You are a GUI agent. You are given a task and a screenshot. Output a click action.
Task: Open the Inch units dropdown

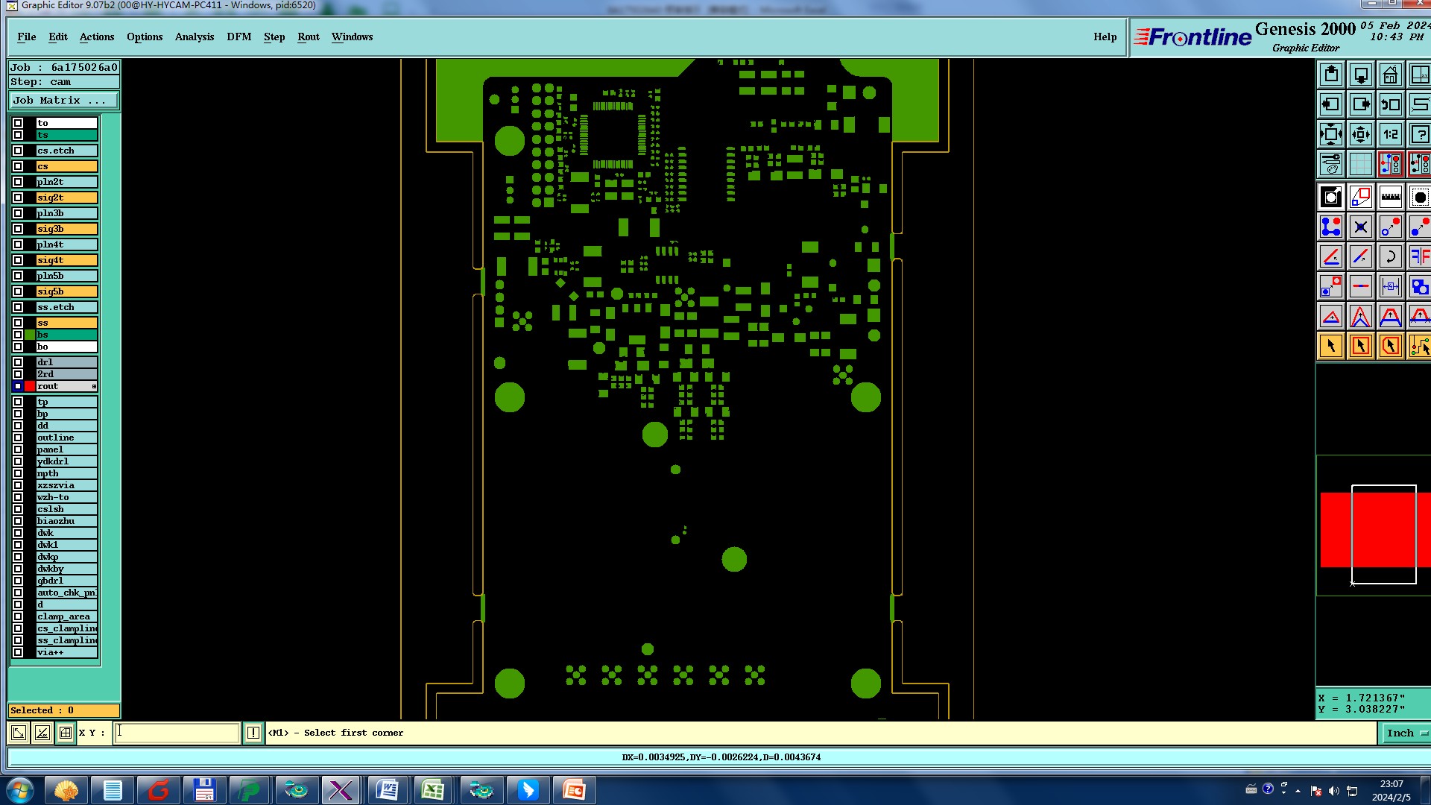click(x=1406, y=733)
